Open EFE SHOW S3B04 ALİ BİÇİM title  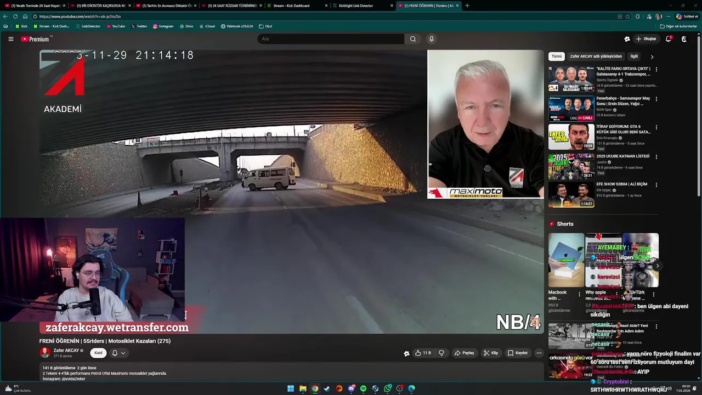pyautogui.click(x=622, y=184)
